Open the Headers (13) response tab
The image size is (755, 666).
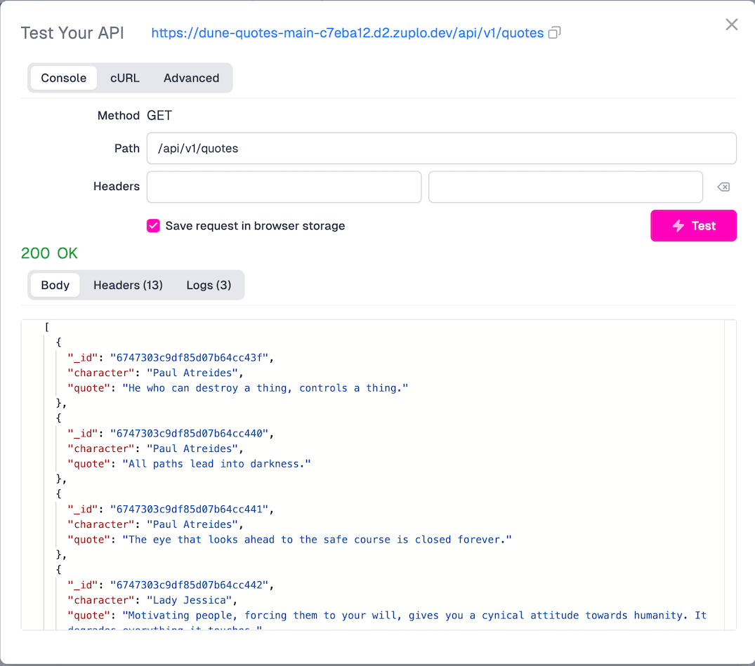coord(128,285)
